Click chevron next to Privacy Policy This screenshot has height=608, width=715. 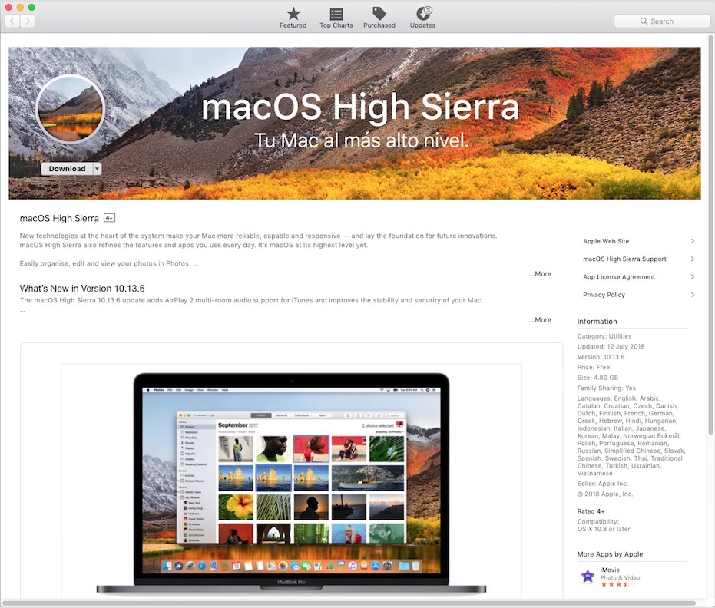pyautogui.click(x=692, y=295)
